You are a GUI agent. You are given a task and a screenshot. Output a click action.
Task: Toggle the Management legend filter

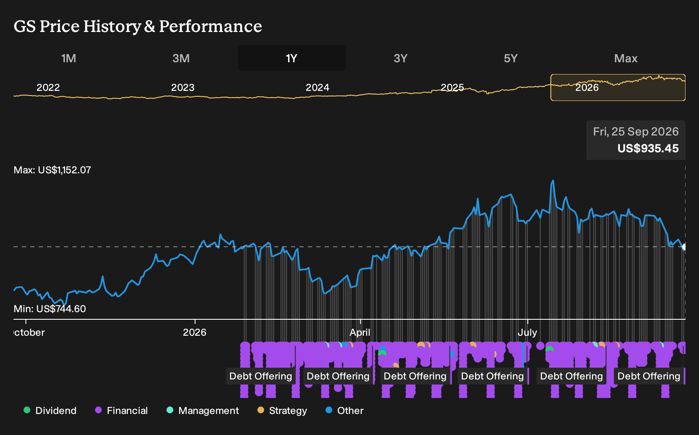coord(203,411)
